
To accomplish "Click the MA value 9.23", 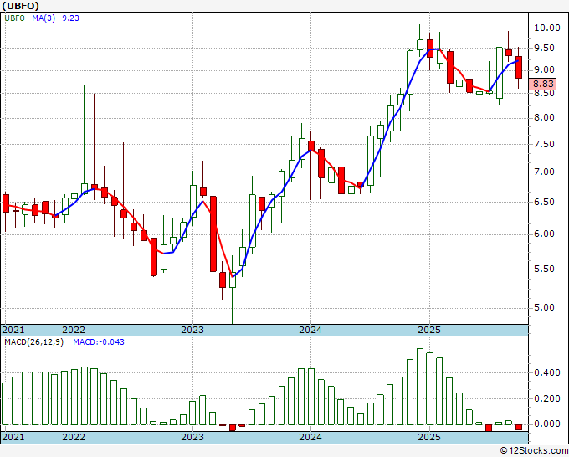I will coord(70,18).
